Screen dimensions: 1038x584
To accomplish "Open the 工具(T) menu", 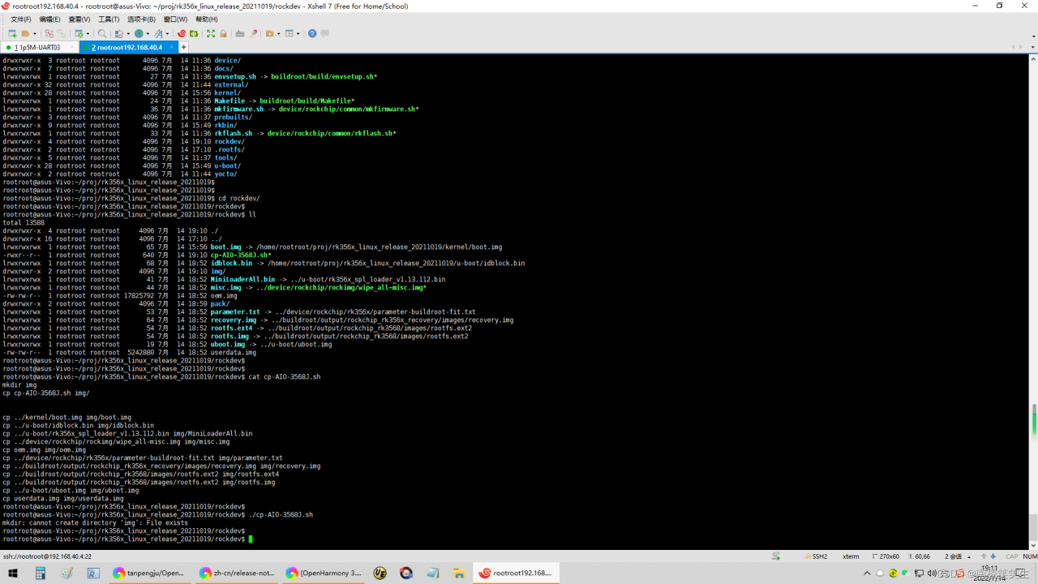I will click(109, 19).
